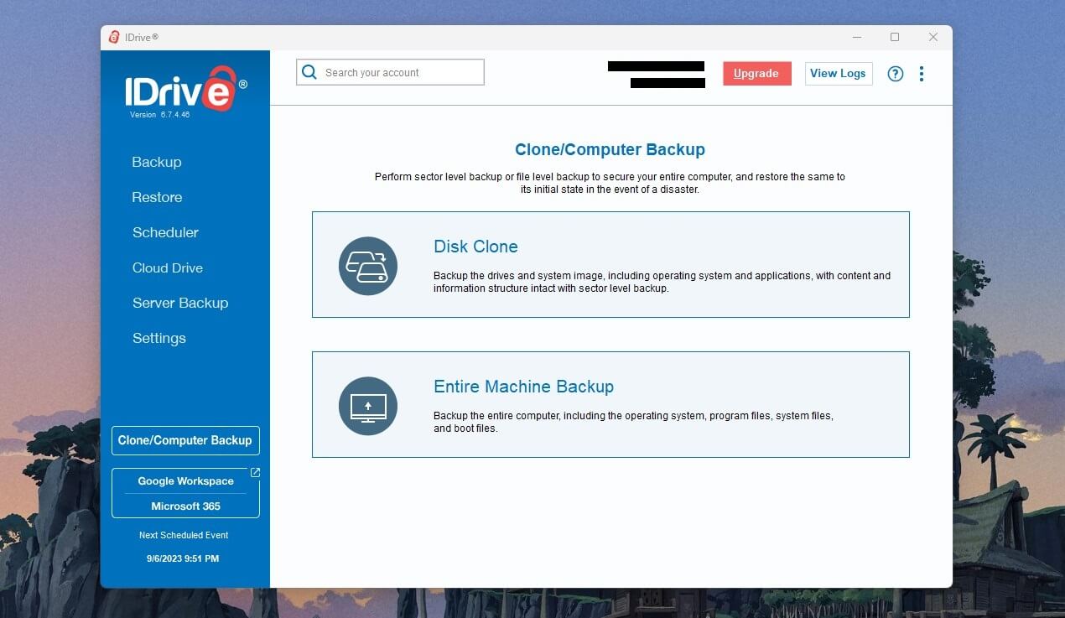Click the IDrive title bar app icon
Viewport: 1065px width, 618px height.
coord(115,37)
